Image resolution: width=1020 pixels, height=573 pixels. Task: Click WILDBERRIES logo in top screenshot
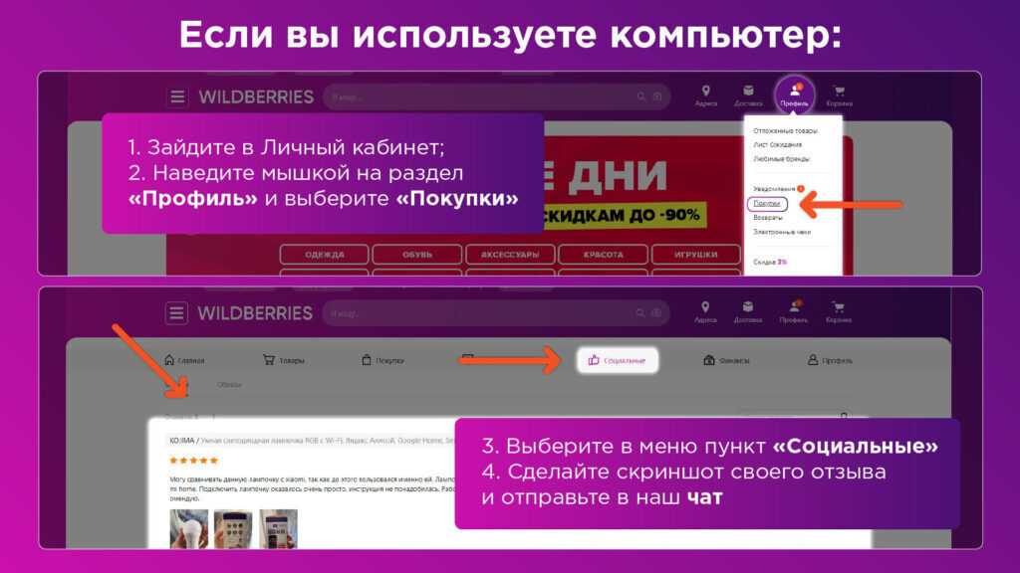click(256, 97)
